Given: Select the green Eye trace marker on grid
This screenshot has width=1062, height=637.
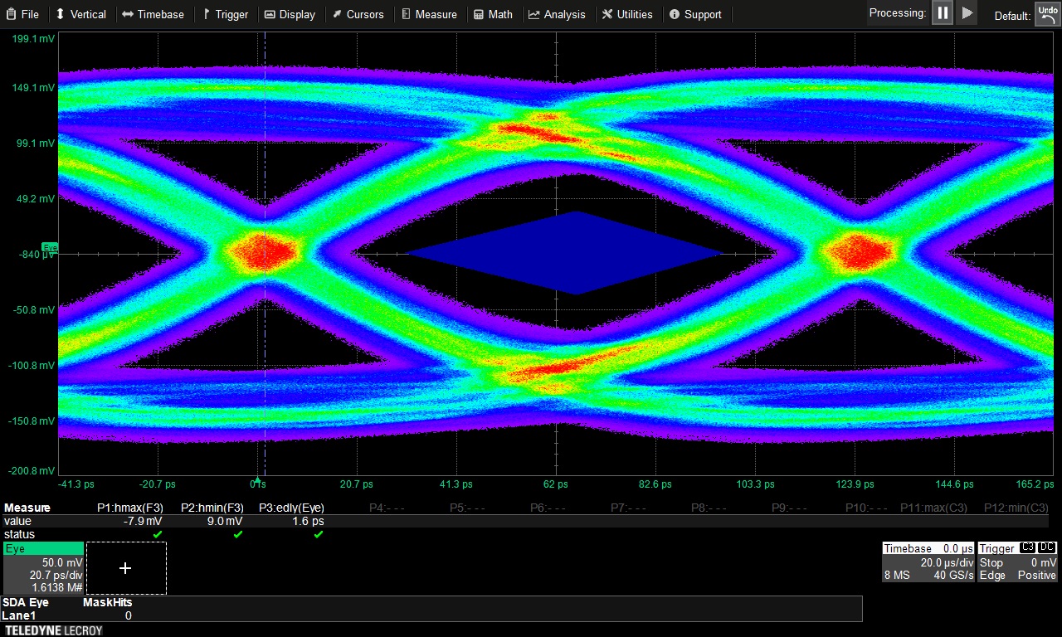Looking at the screenshot, I should (50, 247).
